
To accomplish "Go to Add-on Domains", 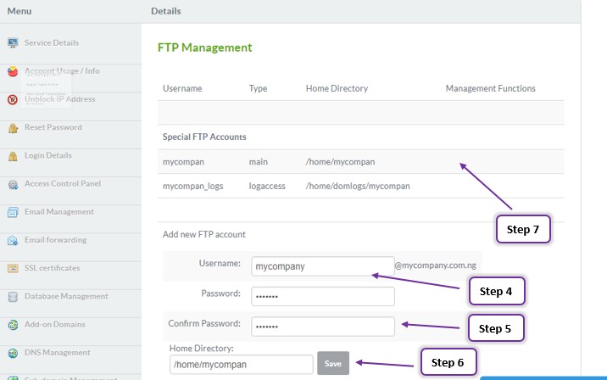I will 54,324.
